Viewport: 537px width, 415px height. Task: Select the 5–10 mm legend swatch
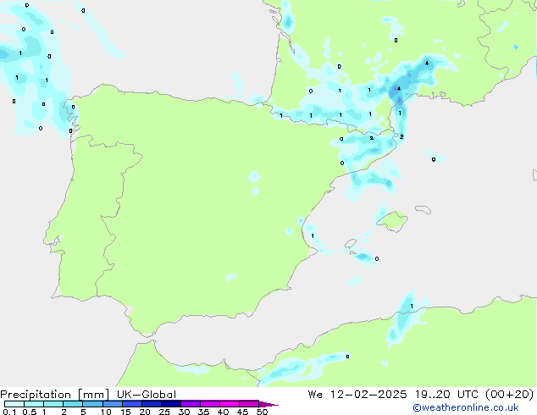click(x=92, y=404)
